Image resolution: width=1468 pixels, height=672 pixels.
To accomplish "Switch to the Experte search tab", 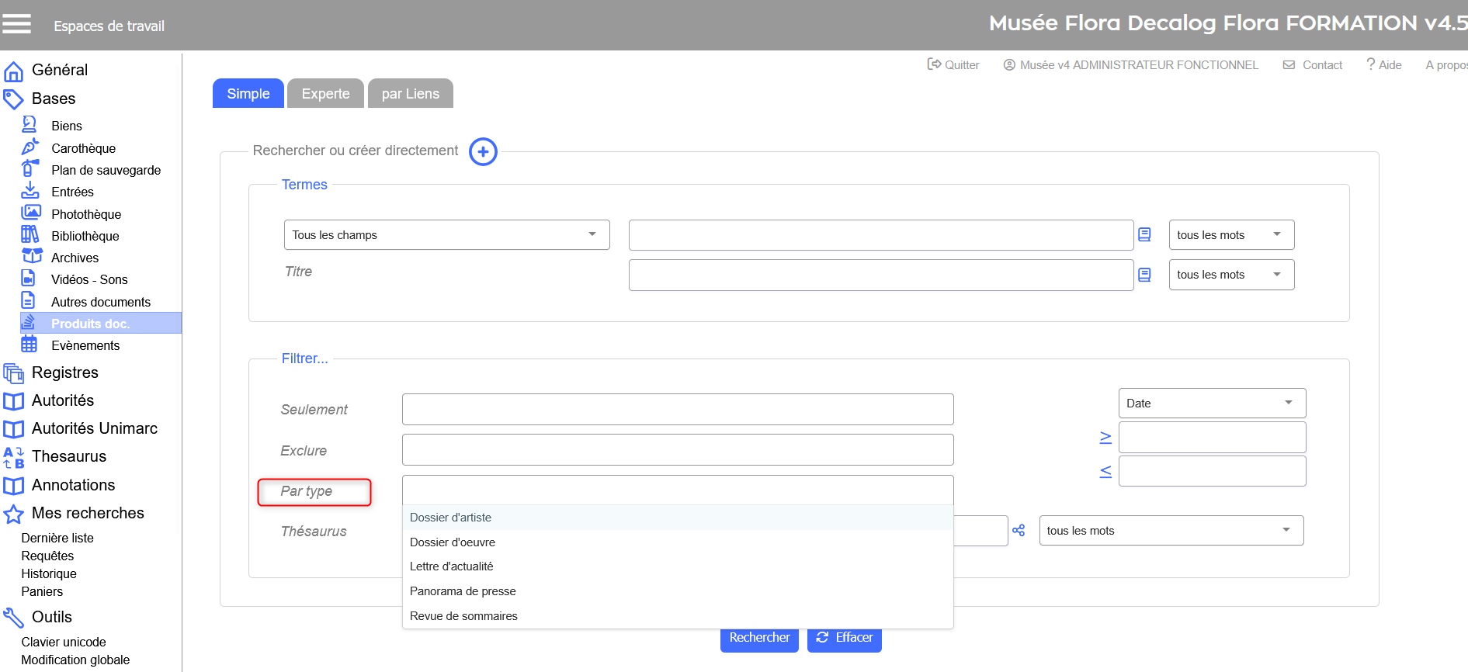I will (x=325, y=94).
